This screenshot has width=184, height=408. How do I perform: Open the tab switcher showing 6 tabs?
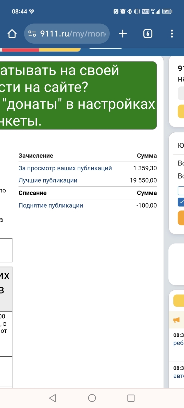(x=148, y=34)
